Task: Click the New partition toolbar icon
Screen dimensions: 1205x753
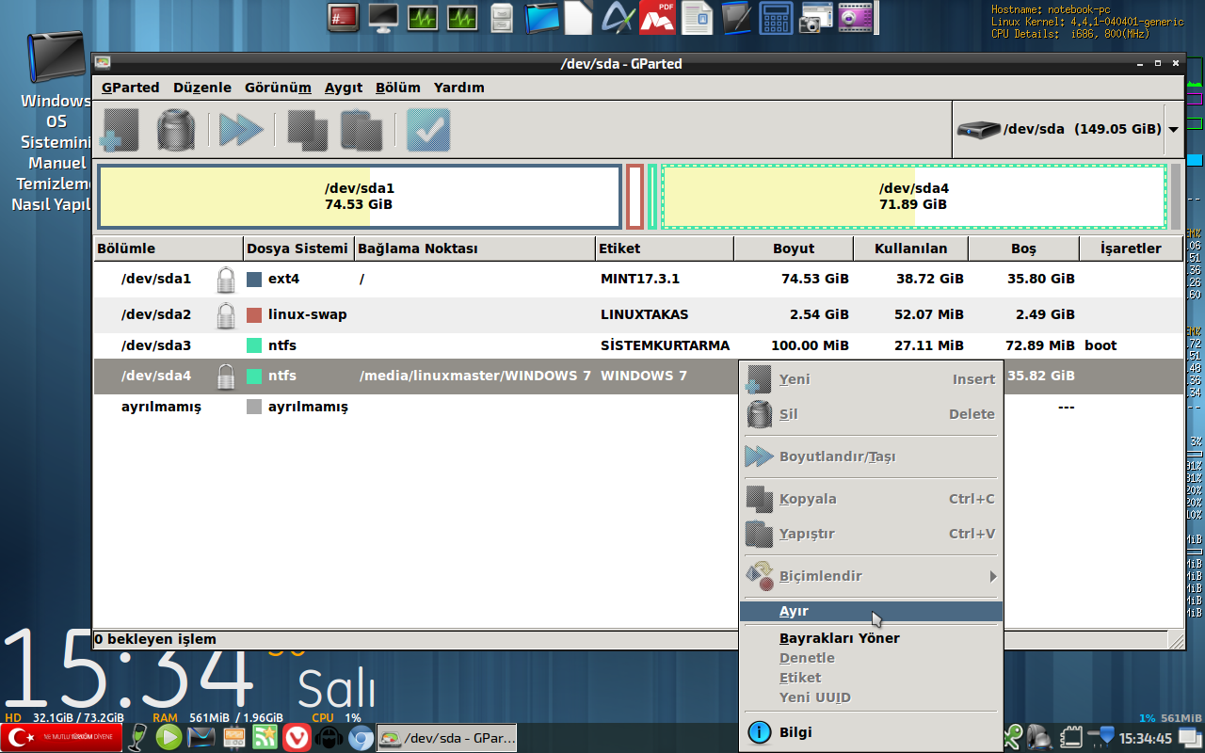Action: [x=120, y=130]
